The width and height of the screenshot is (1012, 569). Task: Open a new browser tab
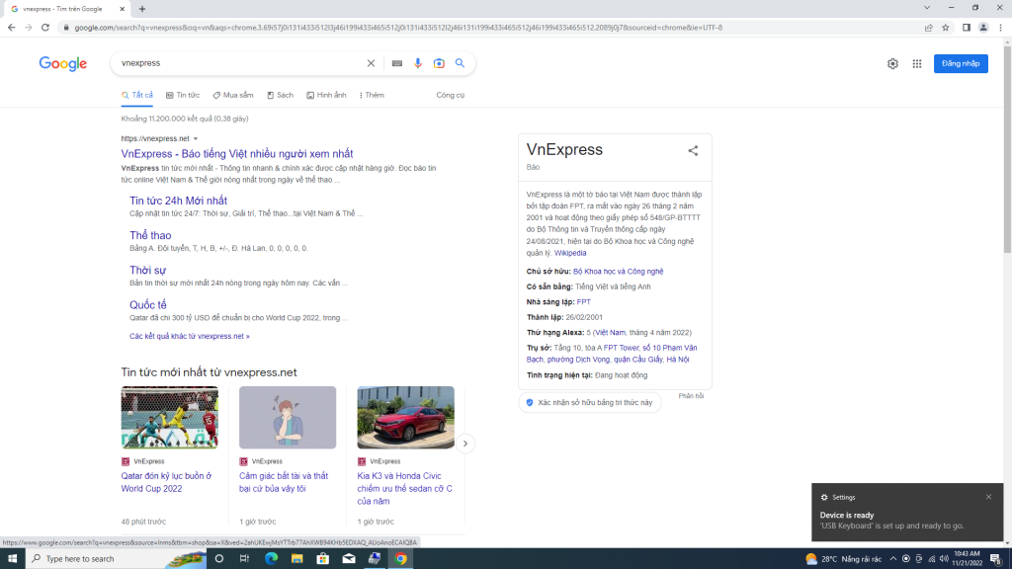click(142, 9)
